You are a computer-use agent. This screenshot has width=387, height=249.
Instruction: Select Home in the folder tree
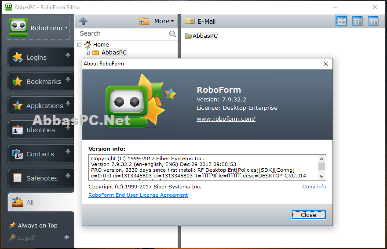point(101,45)
